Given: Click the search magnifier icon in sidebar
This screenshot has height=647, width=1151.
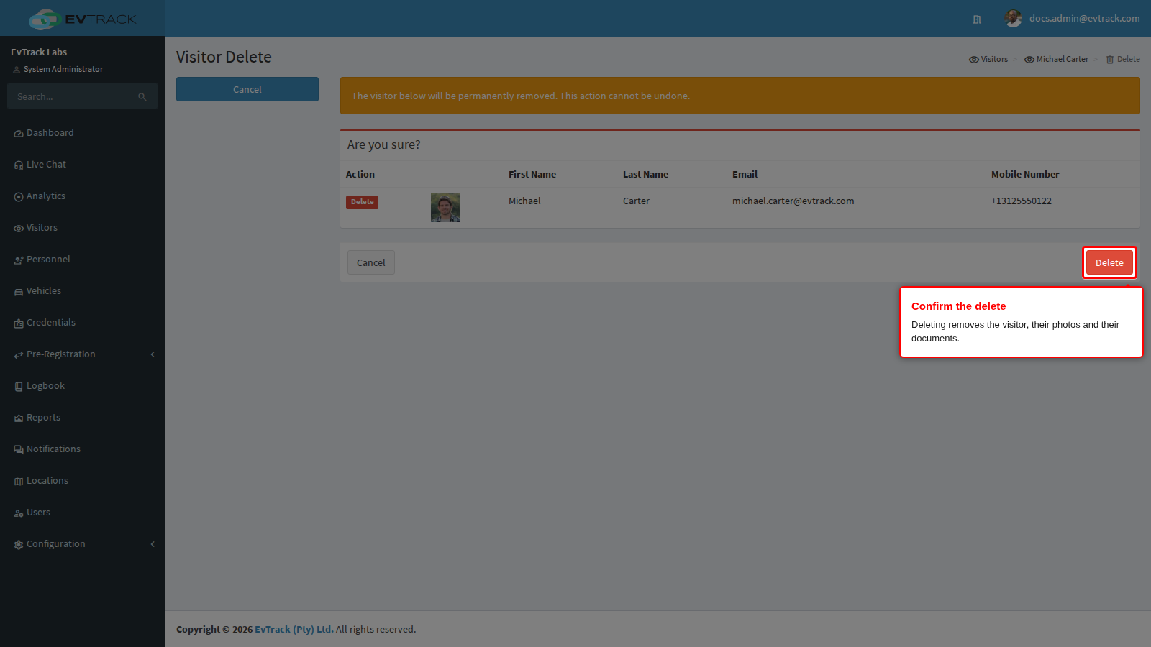Looking at the screenshot, I should click(142, 96).
